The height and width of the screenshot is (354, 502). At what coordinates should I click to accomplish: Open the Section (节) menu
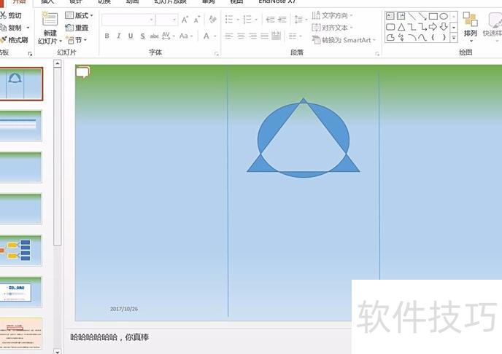77,40
